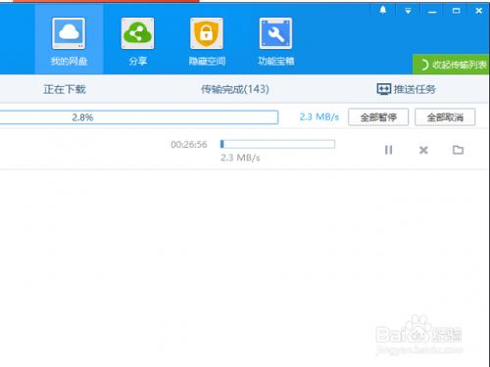Switch to the 正在下载 tab

click(x=65, y=89)
